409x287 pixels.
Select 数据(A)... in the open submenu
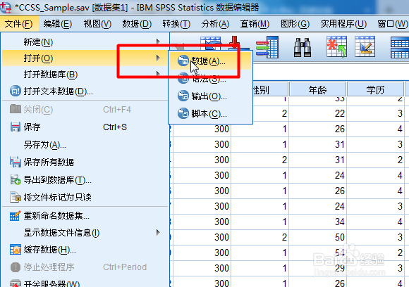click(211, 61)
